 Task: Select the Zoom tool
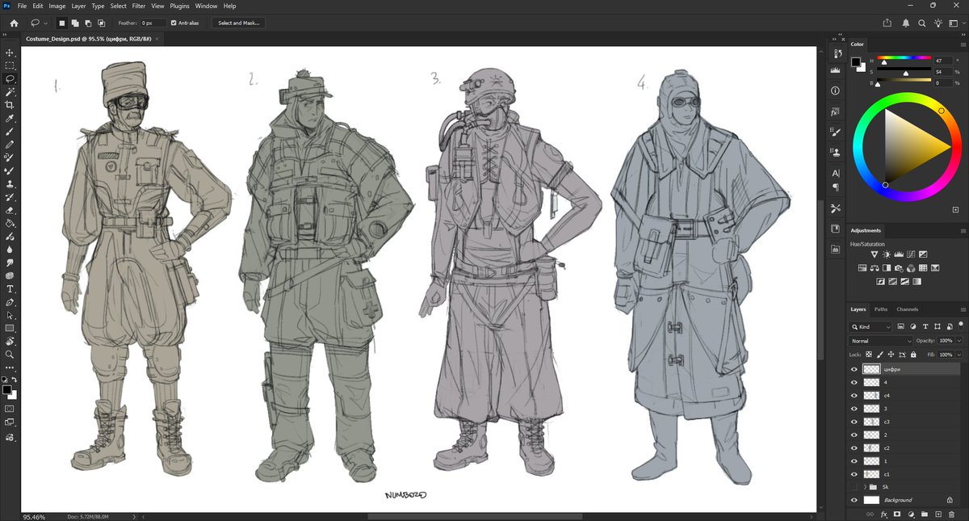click(10, 354)
